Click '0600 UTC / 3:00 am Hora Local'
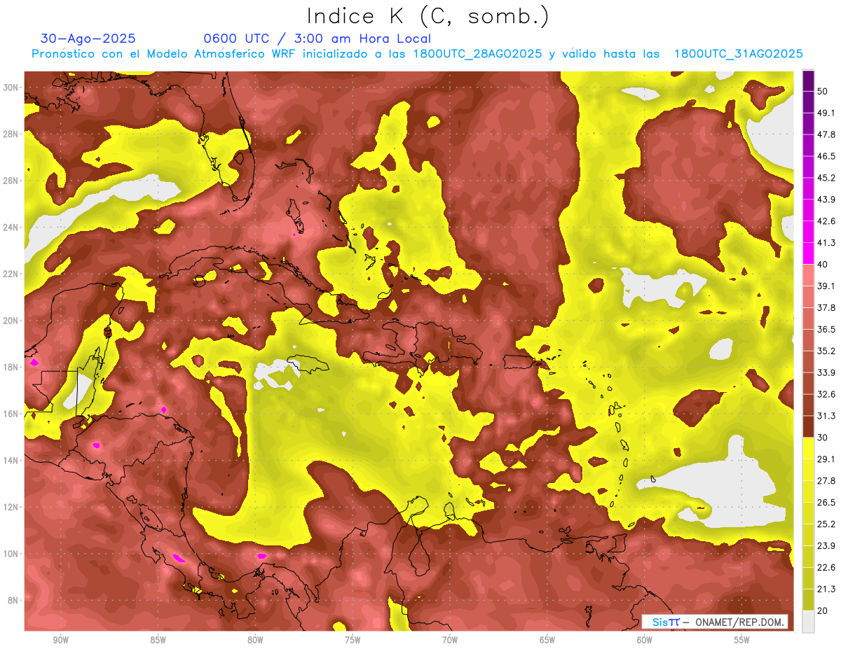The image size is (841, 649). [x=317, y=39]
